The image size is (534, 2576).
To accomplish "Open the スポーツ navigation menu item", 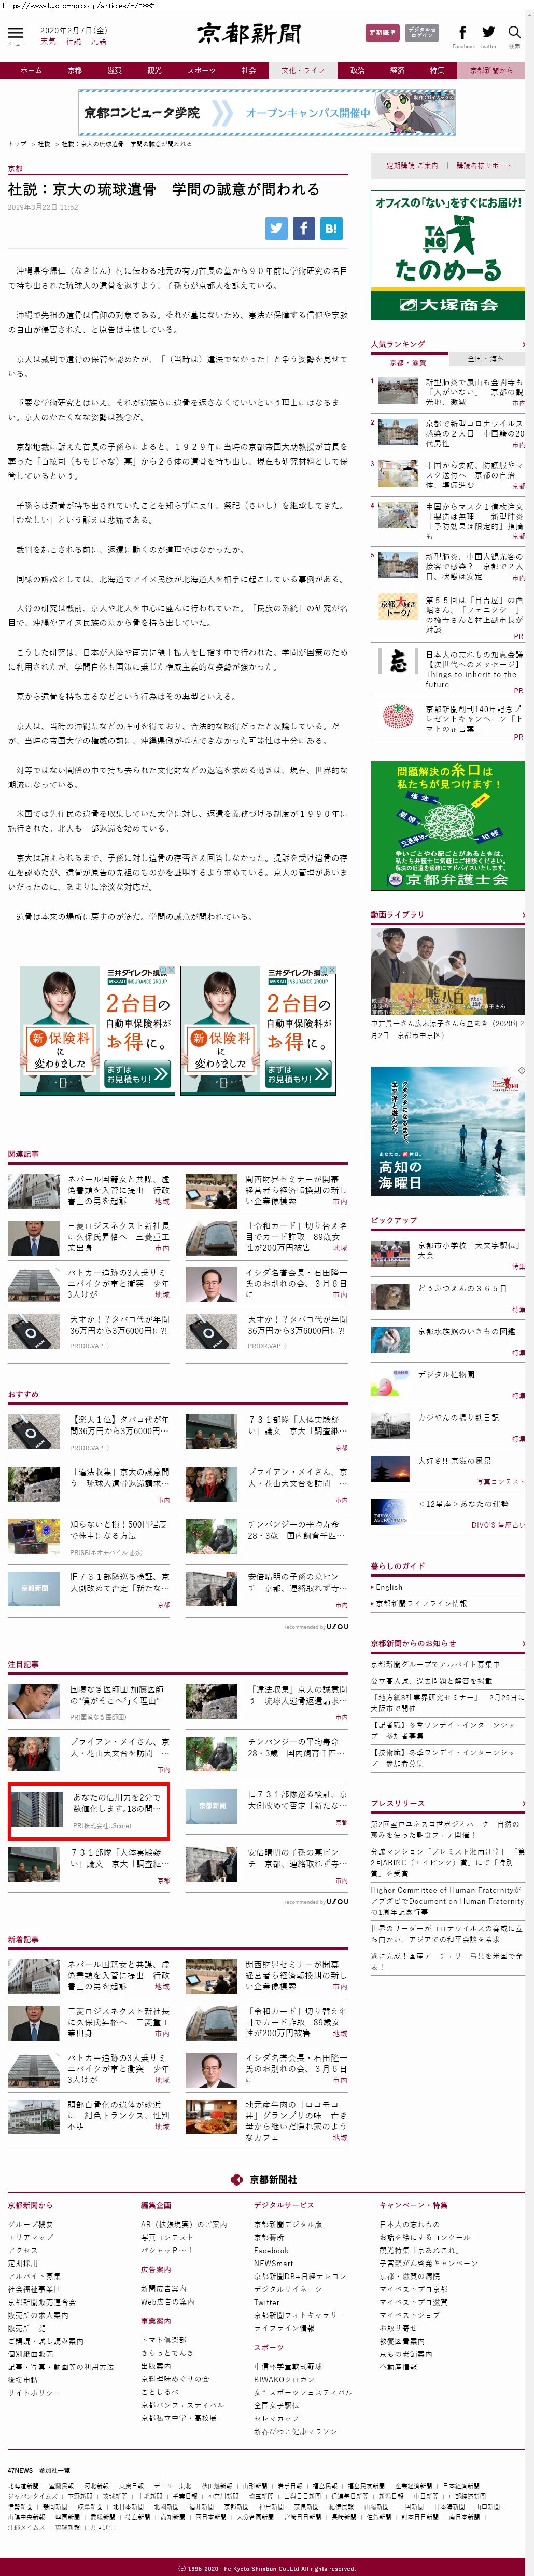I will [x=201, y=71].
